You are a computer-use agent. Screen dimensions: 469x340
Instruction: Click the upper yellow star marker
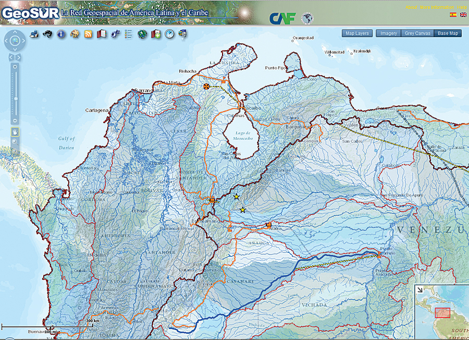(x=236, y=197)
